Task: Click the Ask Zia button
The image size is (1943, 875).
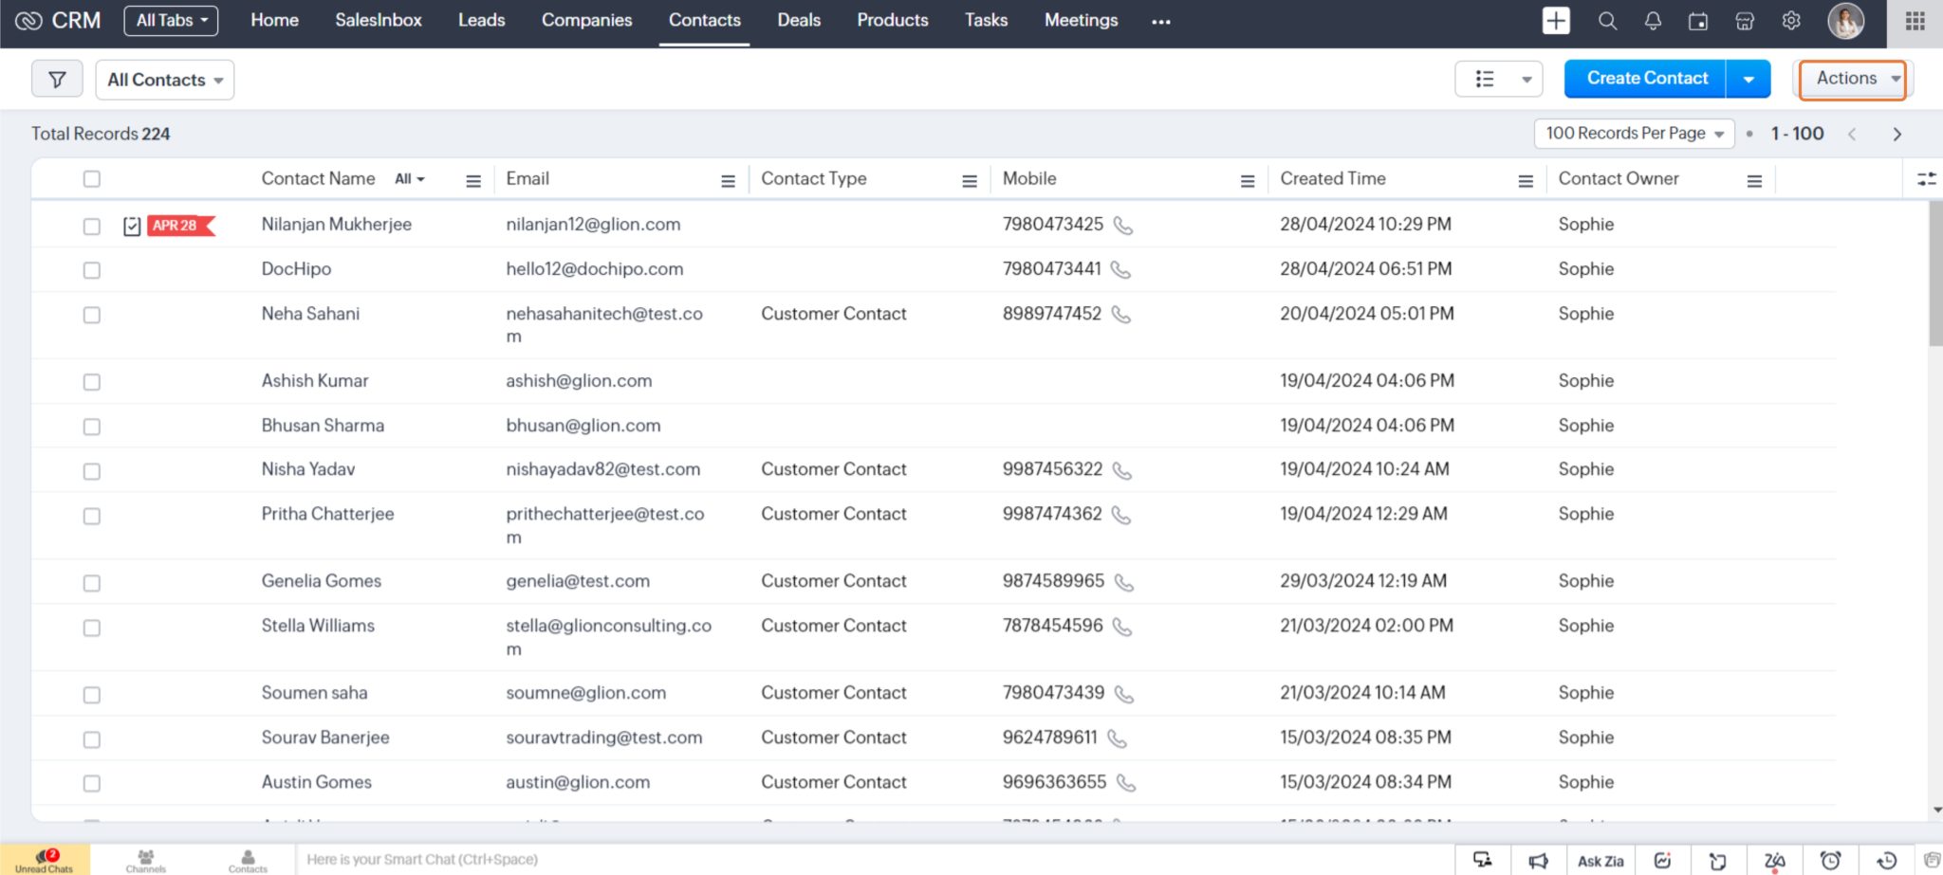Action: (1600, 860)
